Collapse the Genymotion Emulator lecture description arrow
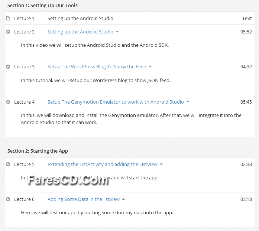 coord(188,101)
